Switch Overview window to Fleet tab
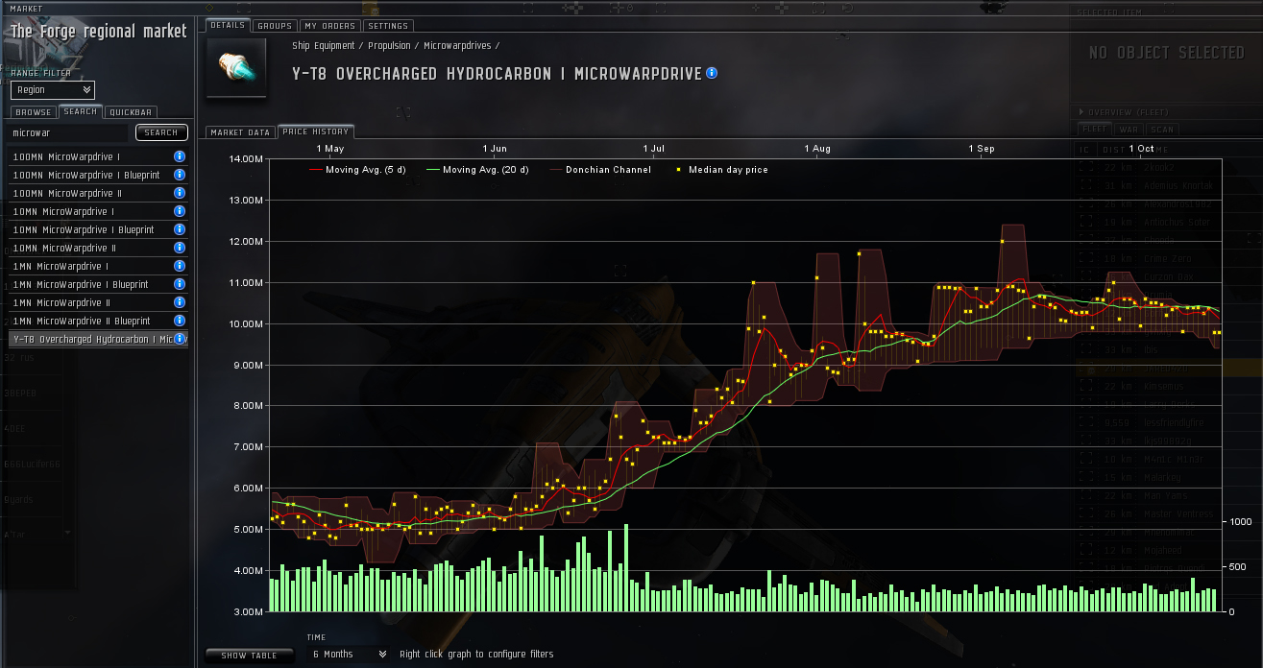This screenshot has height=668, width=1263. pos(1095,129)
